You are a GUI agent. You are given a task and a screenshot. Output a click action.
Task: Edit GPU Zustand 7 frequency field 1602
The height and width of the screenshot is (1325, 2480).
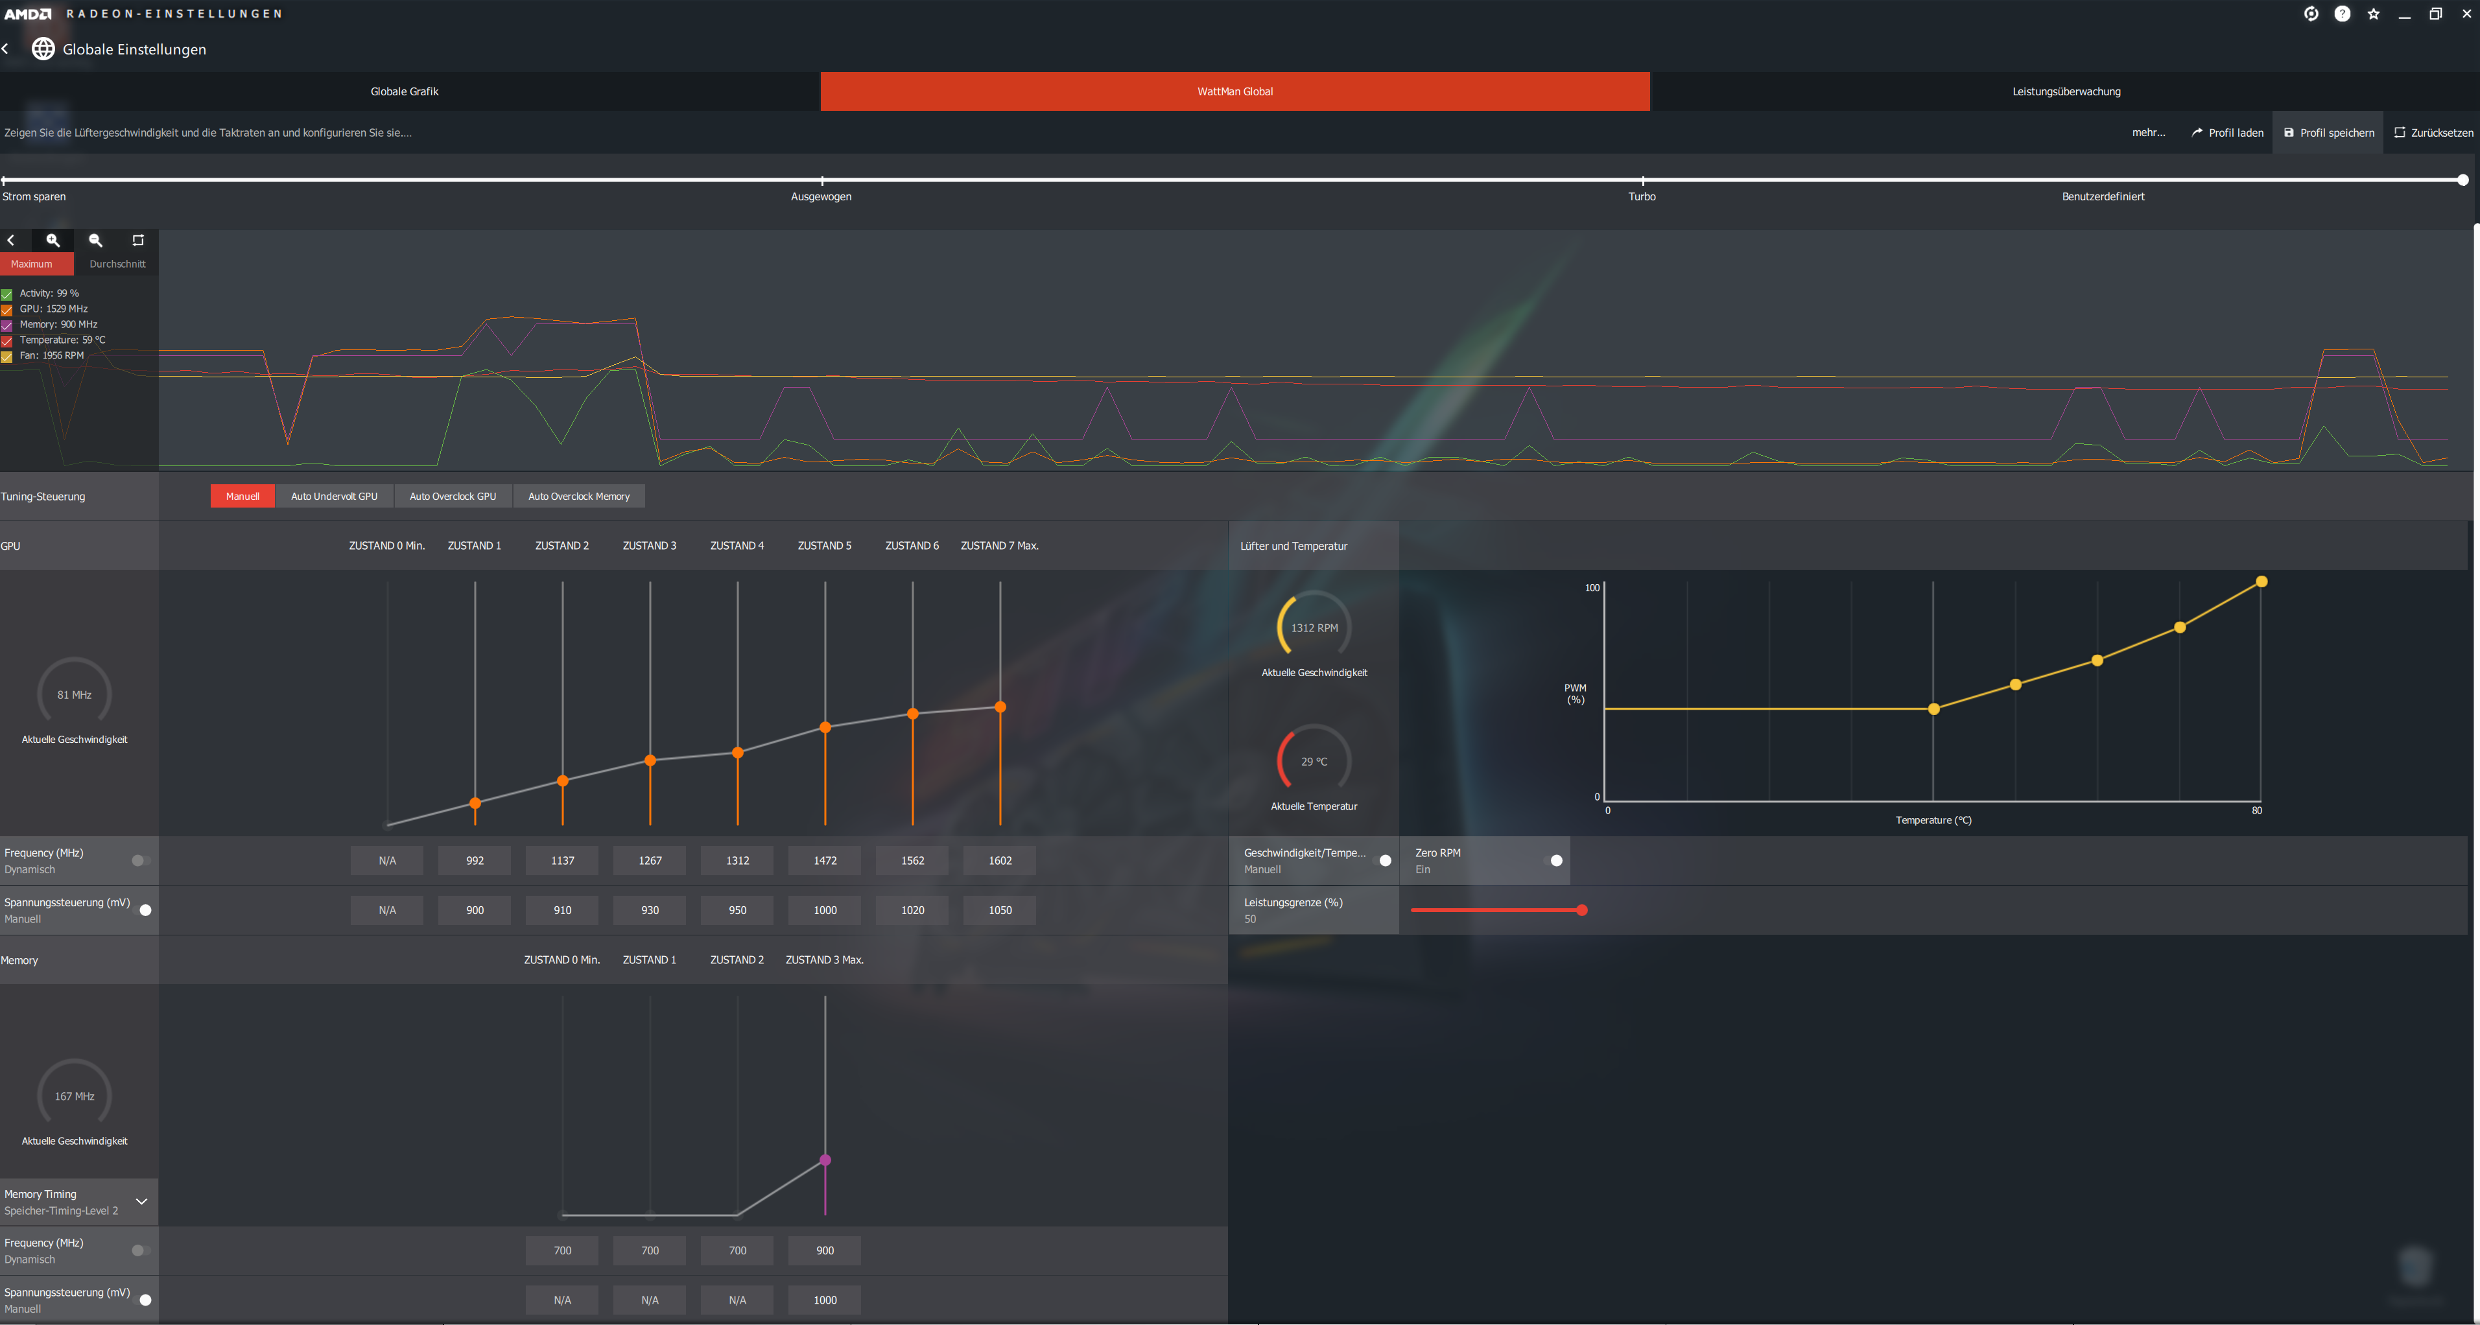coord(1000,862)
